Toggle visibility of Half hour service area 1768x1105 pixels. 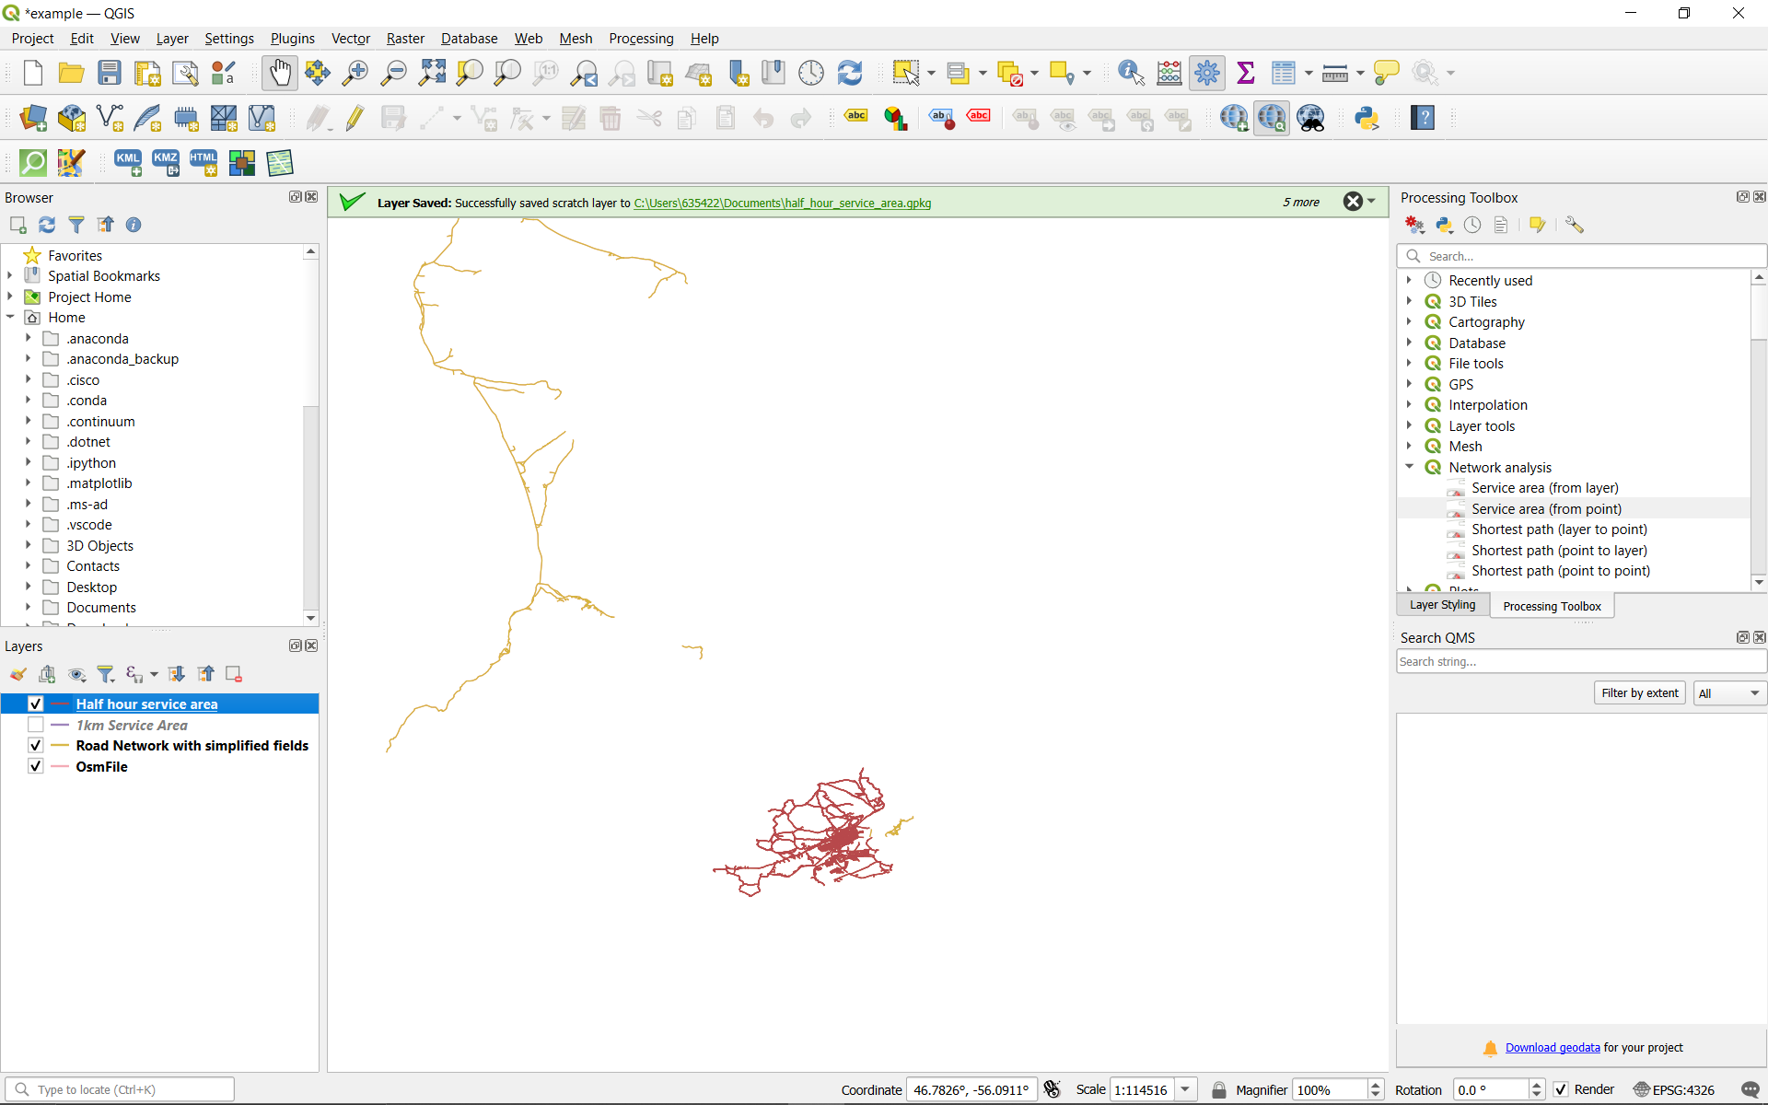34,704
